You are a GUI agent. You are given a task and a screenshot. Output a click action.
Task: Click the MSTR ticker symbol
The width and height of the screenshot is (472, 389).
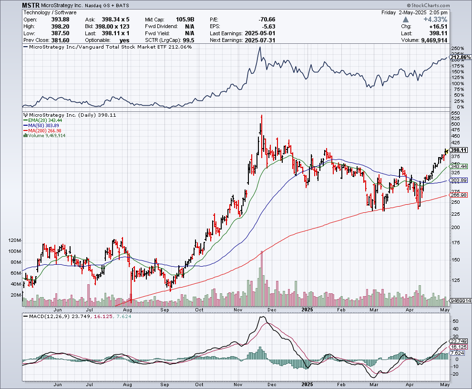pos(31,5)
